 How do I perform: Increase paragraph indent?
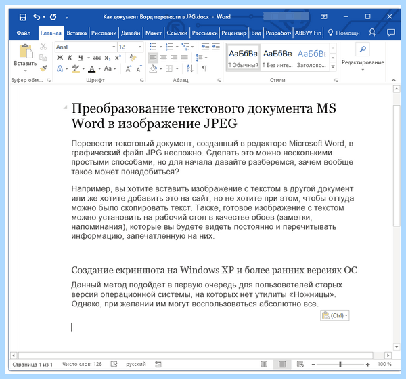[216, 47]
